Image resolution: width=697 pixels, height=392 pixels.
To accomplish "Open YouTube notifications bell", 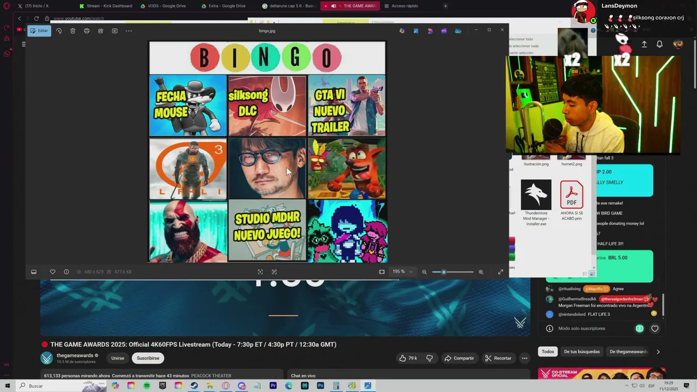I will pos(659,45).
